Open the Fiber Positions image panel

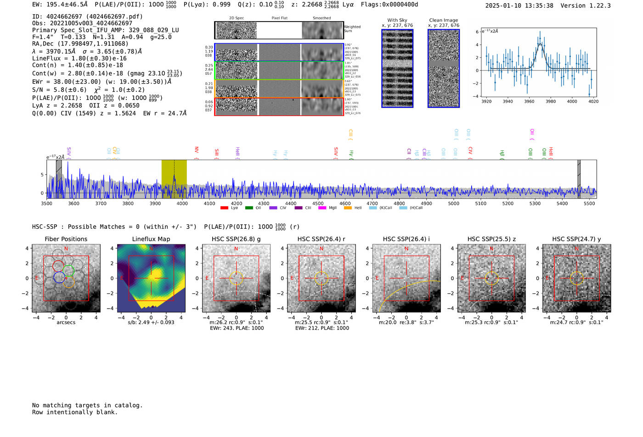(x=66, y=278)
